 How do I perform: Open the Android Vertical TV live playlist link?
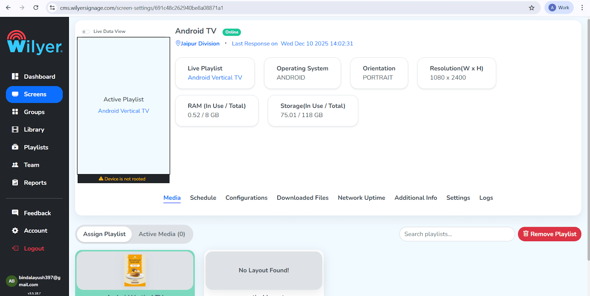[x=215, y=77]
